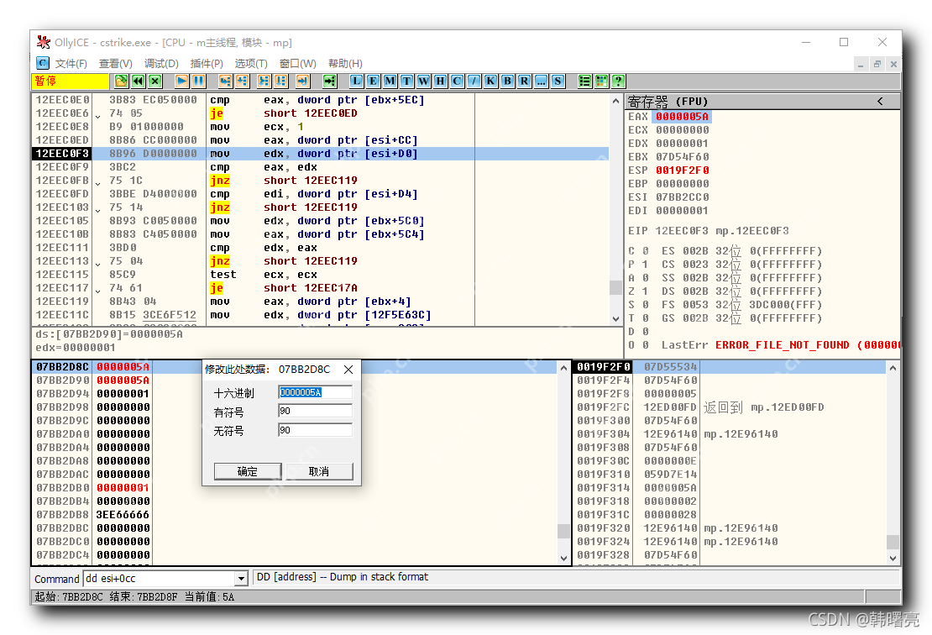
Task: Pause execution with the pause icon
Action: 199,81
